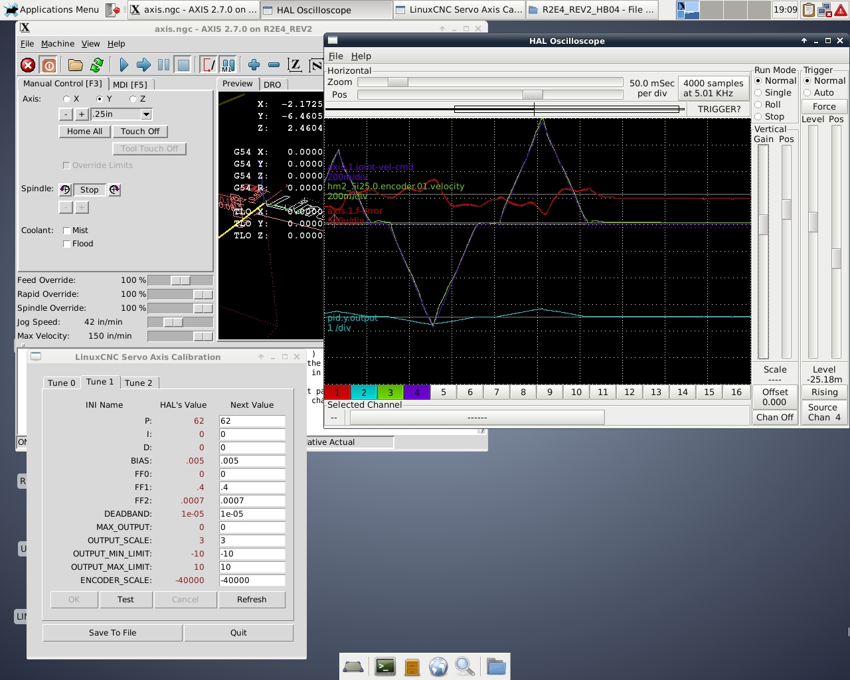Screen dimensions: 850x680
Task: Click the Home All button
Action: tap(84, 131)
